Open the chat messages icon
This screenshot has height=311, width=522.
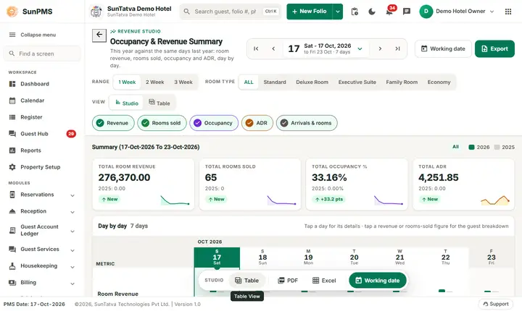[407, 12]
